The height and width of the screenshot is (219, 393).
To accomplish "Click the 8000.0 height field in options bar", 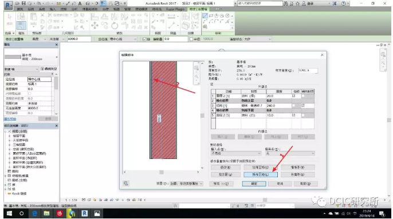I will [x=79, y=39].
